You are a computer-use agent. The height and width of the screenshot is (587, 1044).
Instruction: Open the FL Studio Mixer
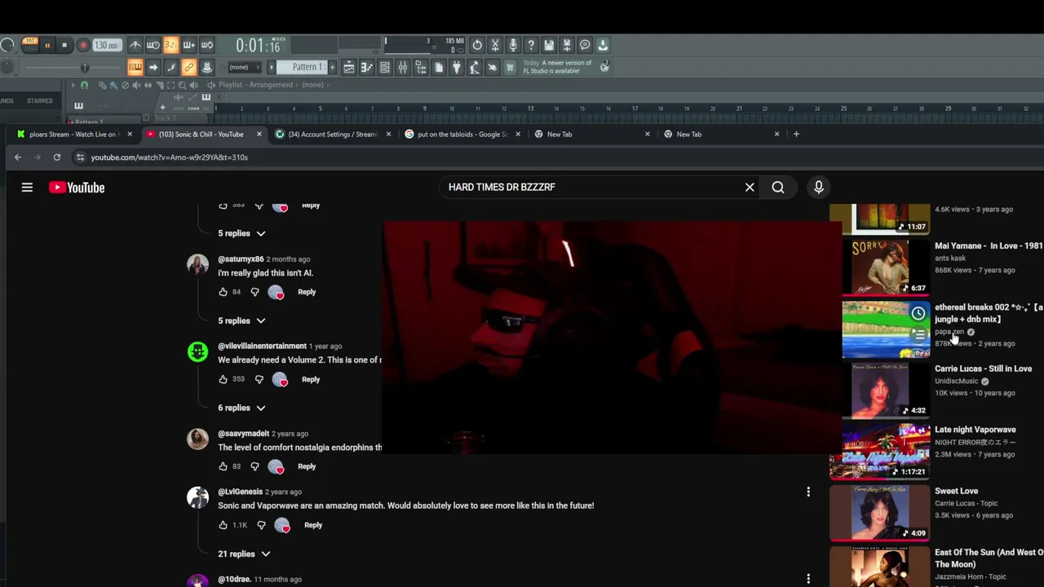[x=402, y=67]
